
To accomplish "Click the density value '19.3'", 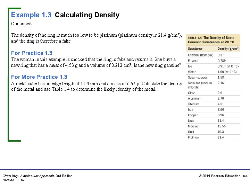I will point(221,132).
